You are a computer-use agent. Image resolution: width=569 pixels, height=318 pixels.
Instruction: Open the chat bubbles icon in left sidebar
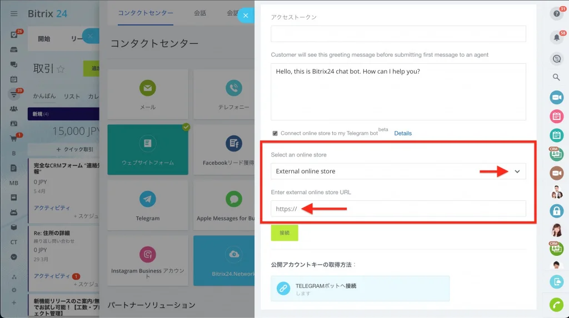point(14,64)
